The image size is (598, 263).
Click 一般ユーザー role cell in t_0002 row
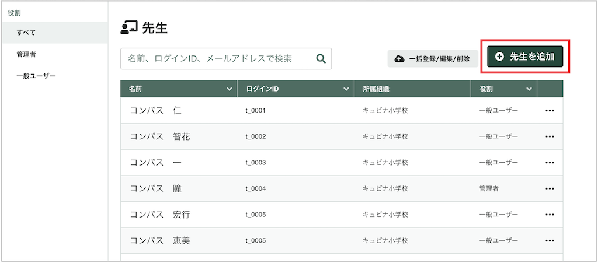[x=499, y=136]
